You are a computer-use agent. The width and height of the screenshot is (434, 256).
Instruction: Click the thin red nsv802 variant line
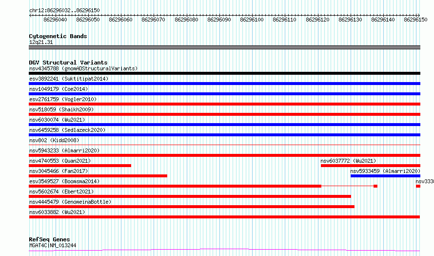[224, 145]
